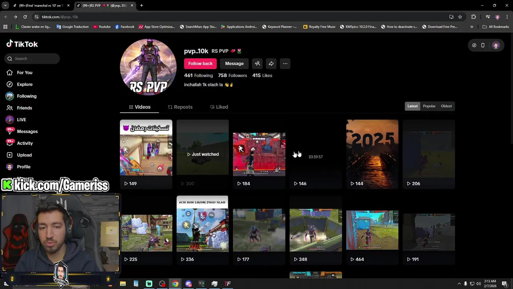Click the mobile phone app icon at top right
This screenshot has width=513, height=289.
pos(483,45)
